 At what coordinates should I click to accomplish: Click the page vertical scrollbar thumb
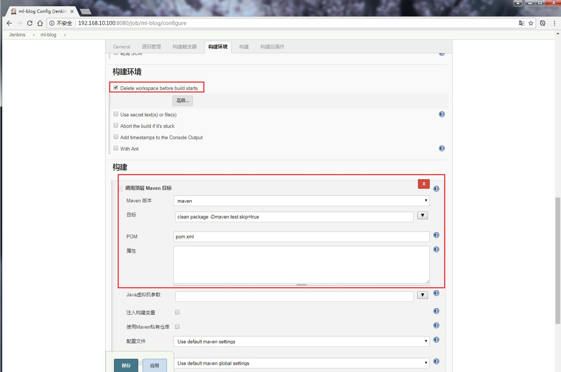pos(558,260)
